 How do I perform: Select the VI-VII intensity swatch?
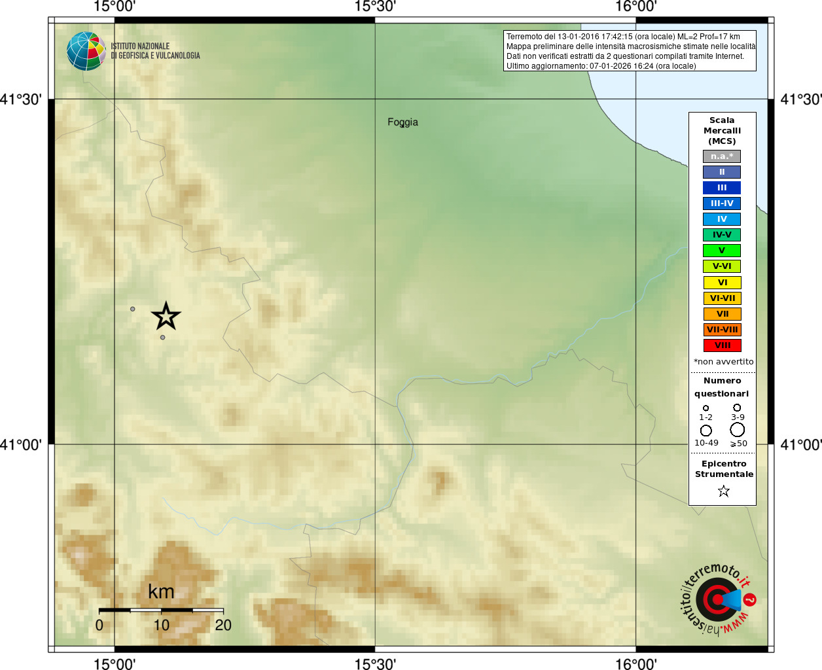pyautogui.click(x=722, y=298)
